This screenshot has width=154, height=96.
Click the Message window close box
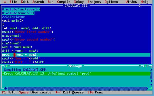[7, 66]
